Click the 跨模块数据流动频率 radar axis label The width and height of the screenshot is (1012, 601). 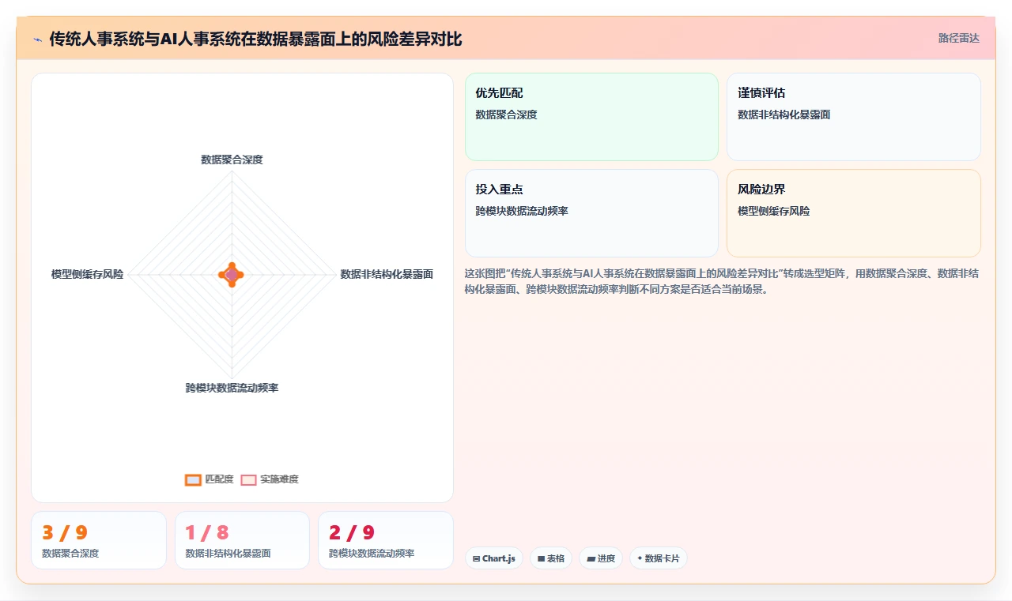(232, 388)
